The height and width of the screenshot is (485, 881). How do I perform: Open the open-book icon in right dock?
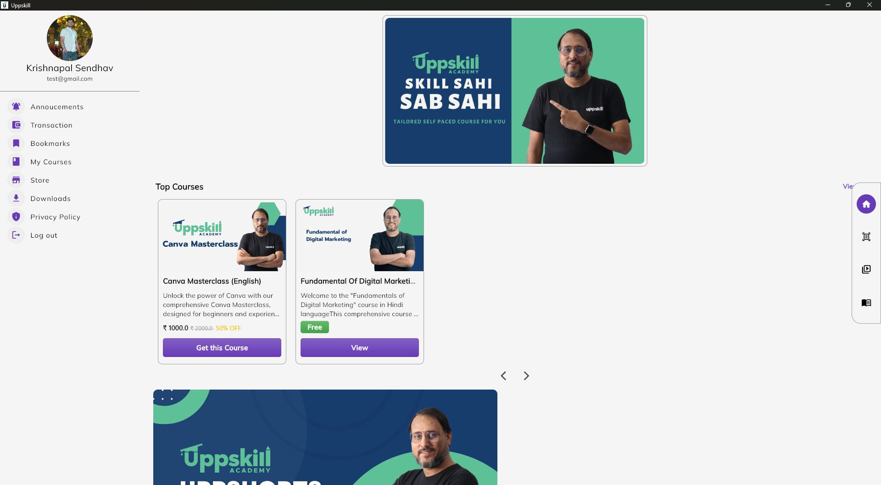(x=866, y=303)
